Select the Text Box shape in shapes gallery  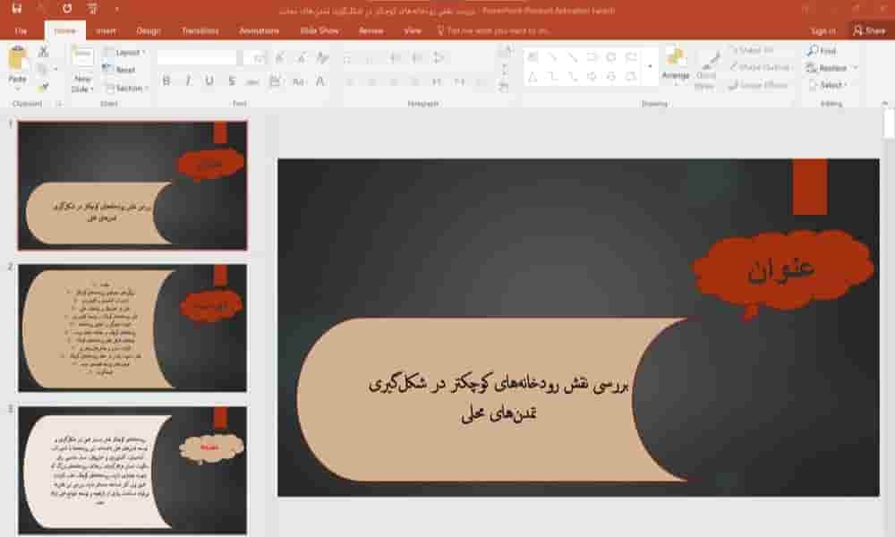(x=533, y=57)
